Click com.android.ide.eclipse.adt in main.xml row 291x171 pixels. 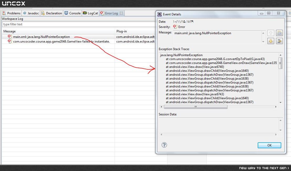(135, 37)
